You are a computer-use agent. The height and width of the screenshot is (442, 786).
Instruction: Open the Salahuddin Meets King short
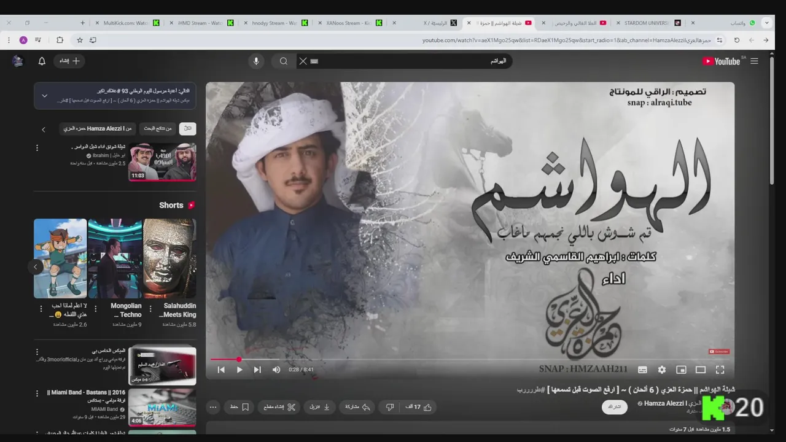coord(169,258)
